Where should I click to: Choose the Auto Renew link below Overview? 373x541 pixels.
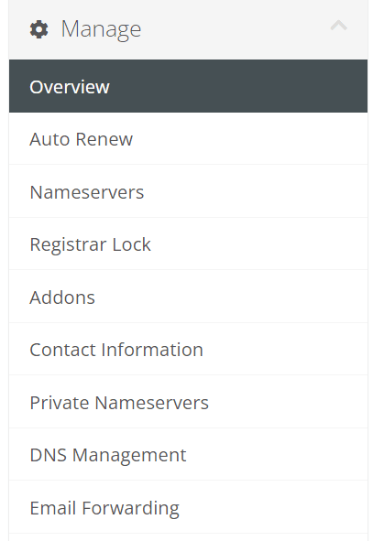[188, 139]
